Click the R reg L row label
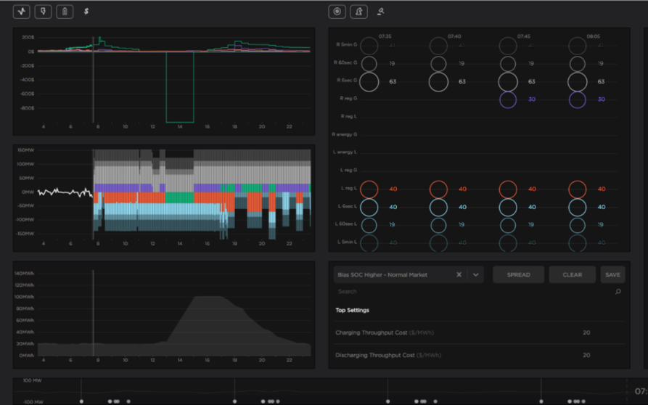The width and height of the screenshot is (648, 405). pyautogui.click(x=349, y=117)
